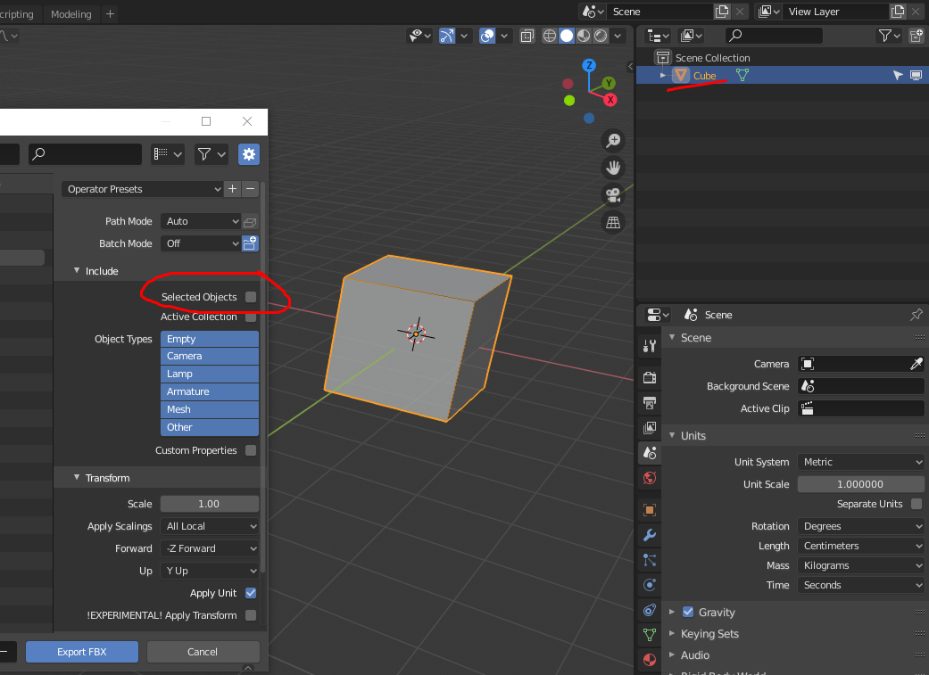Click the zoom view magnifier icon
This screenshot has height=675, width=929.
click(613, 141)
